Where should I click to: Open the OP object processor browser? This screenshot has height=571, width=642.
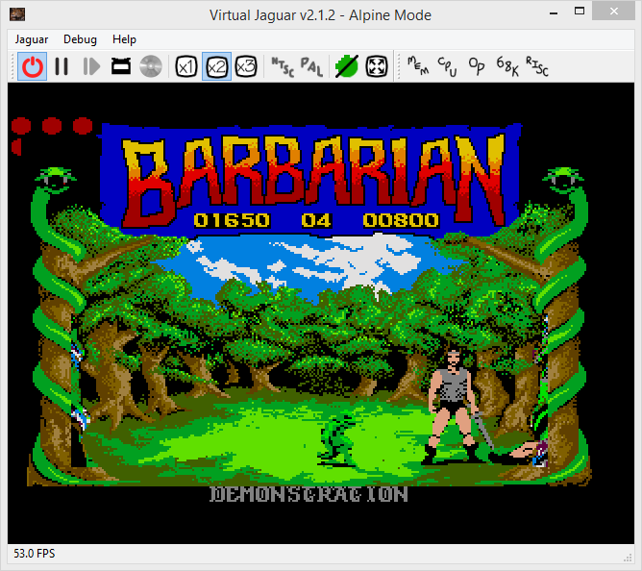click(477, 66)
